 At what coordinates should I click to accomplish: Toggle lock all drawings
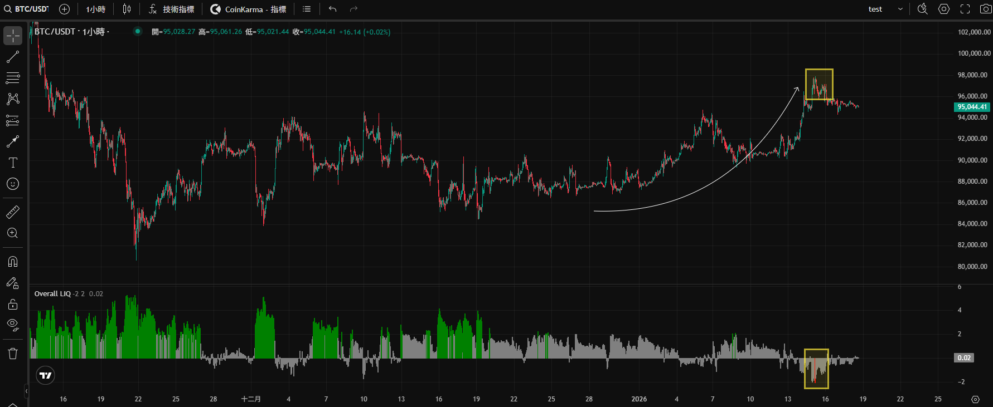(x=13, y=304)
